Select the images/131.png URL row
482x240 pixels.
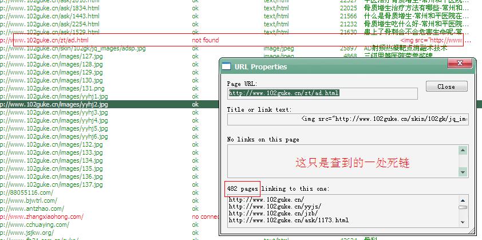[57, 89]
